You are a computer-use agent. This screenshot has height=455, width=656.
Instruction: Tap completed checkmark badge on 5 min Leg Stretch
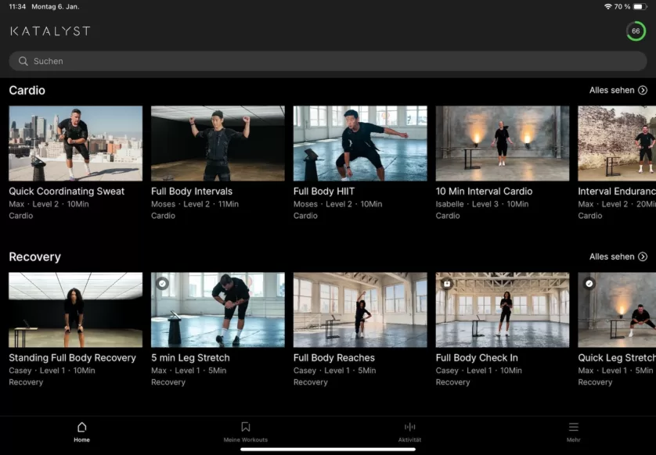[162, 283]
